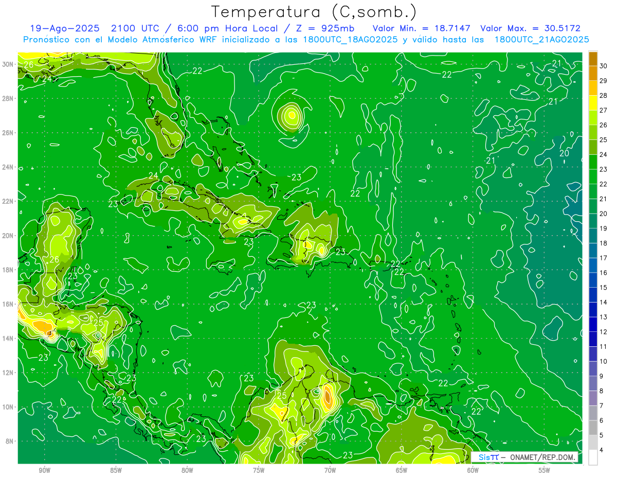Screen dimensions: 617x477
Task: Click the '65W' longitude axis label
Action: 402,470
